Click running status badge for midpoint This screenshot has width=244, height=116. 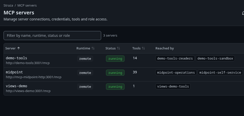(x=115, y=73)
